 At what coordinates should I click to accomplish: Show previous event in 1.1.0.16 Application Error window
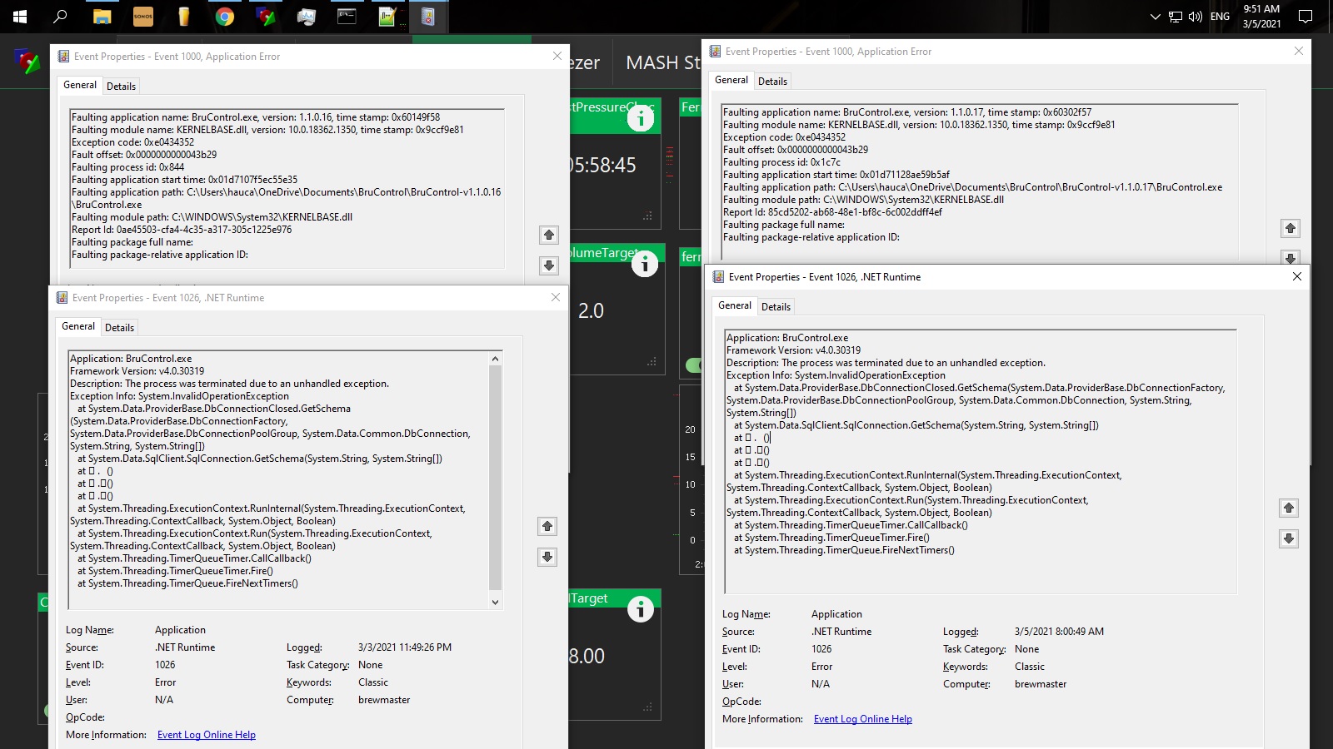549,235
